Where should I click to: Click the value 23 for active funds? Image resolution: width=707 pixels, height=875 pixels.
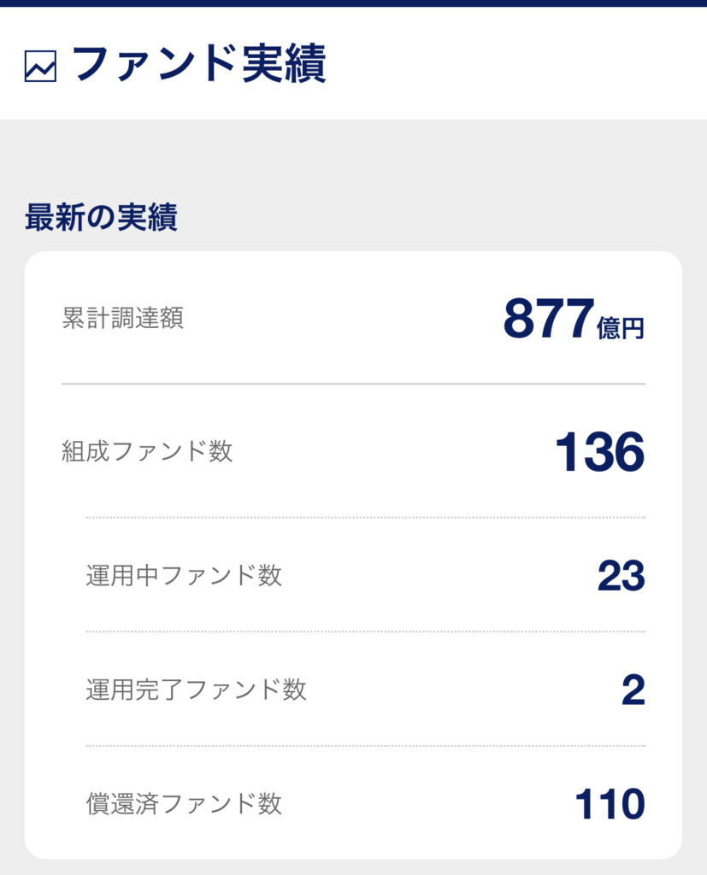click(x=621, y=576)
